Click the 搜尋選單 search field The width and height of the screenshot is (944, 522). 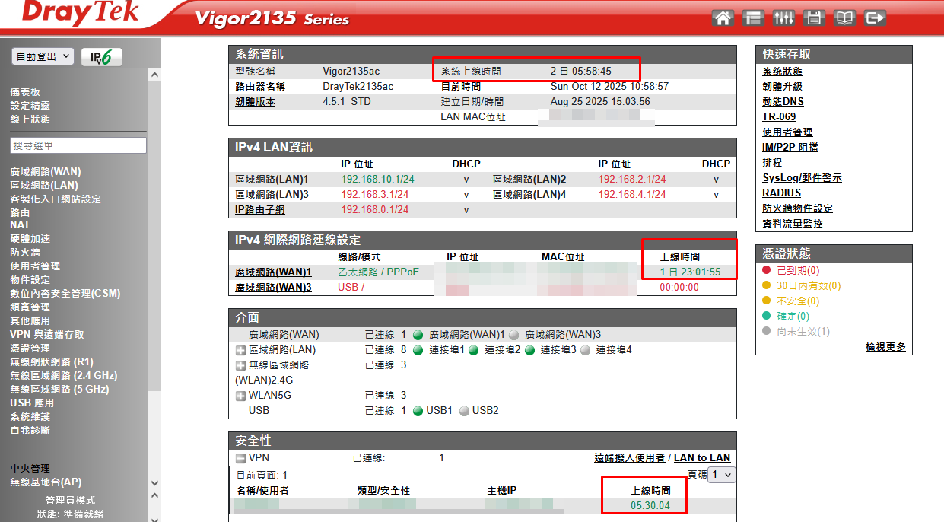tap(78, 145)
